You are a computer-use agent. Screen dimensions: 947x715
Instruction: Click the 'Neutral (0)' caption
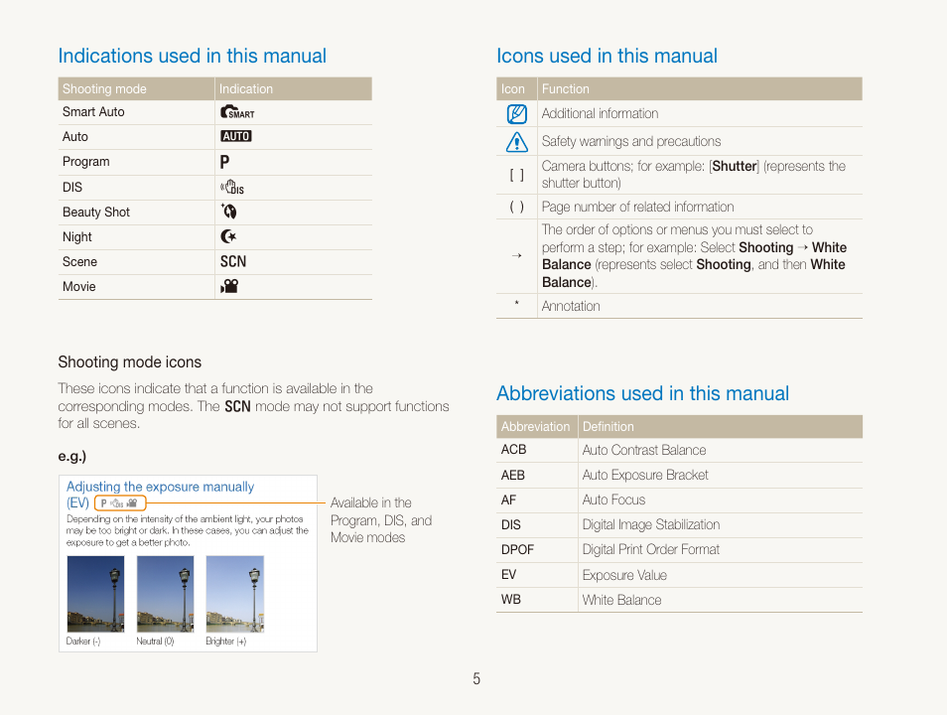pyautogui.click(x=155, y=642)
